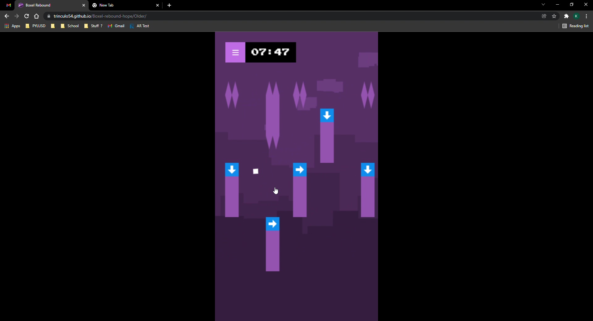Reload the page using the refresh icon
Screen dimensions: 593x321
pyautogui.click(x=27, y=16)
